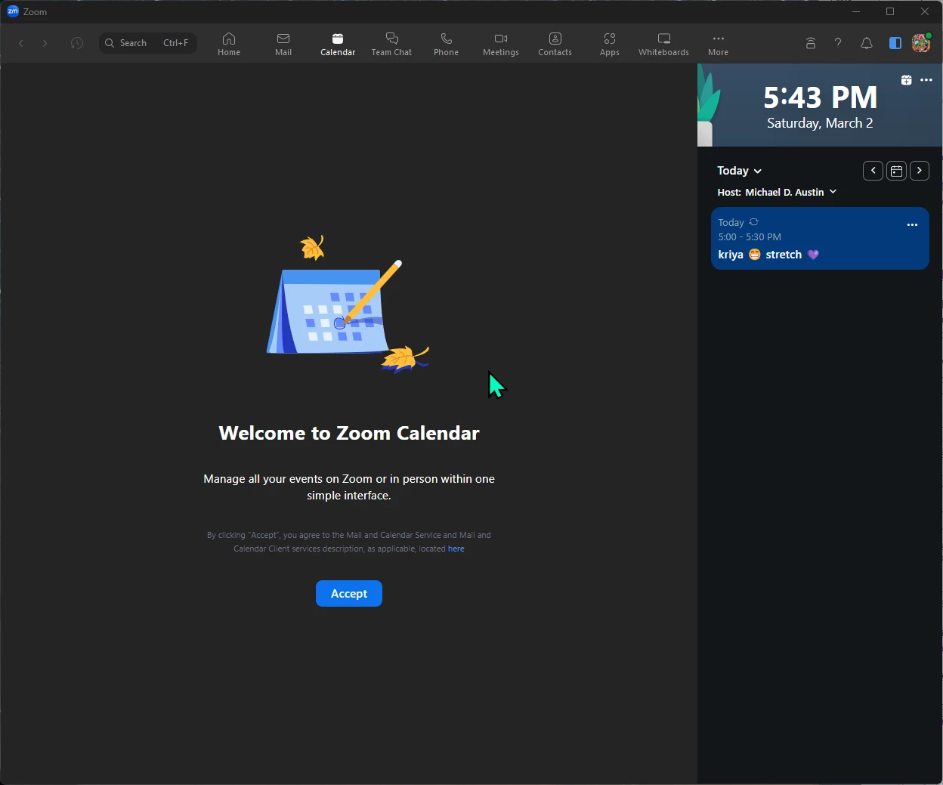Go back with the left arrow in the toolbar

[21, 43]
